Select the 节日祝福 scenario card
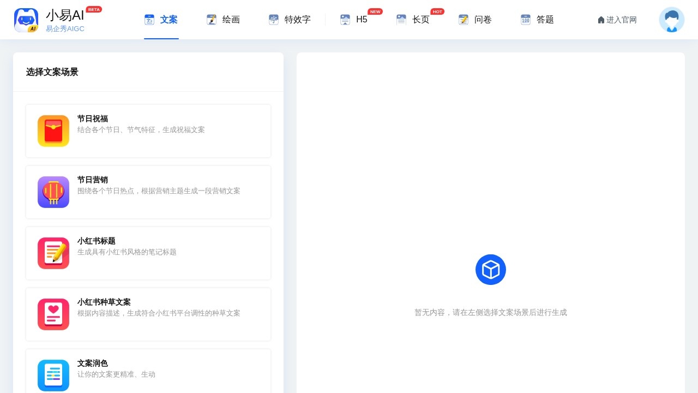The width and height of the screenshot is (698, 393). (148, 131)
